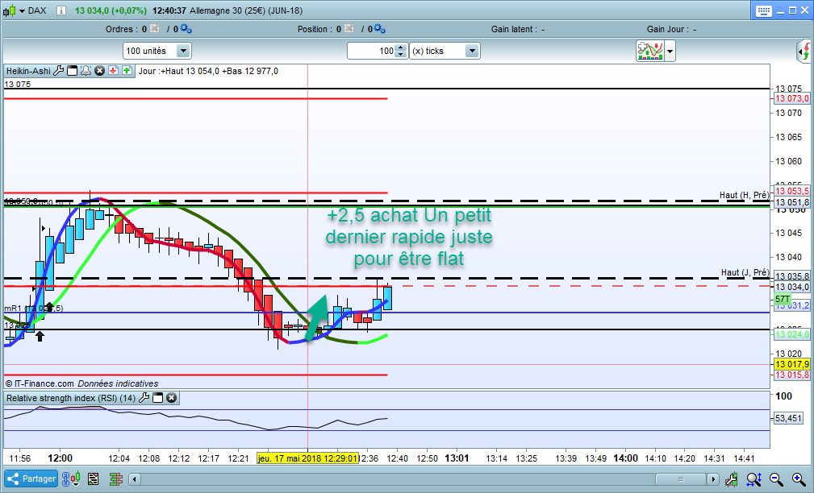Click the 'Gain Jour' label
The image size is (814, 493).
[x=668, y=29]
